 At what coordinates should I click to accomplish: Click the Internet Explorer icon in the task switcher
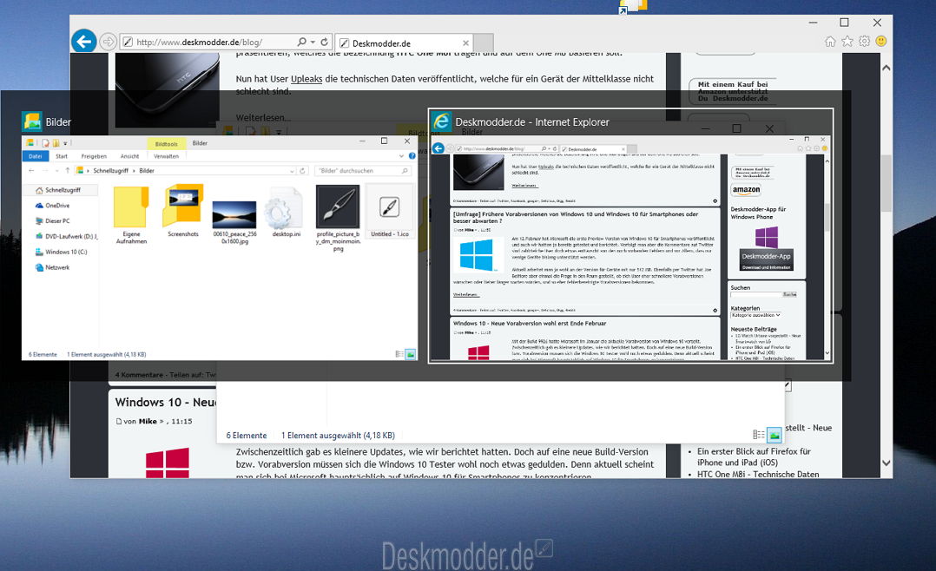pos(441,121)
